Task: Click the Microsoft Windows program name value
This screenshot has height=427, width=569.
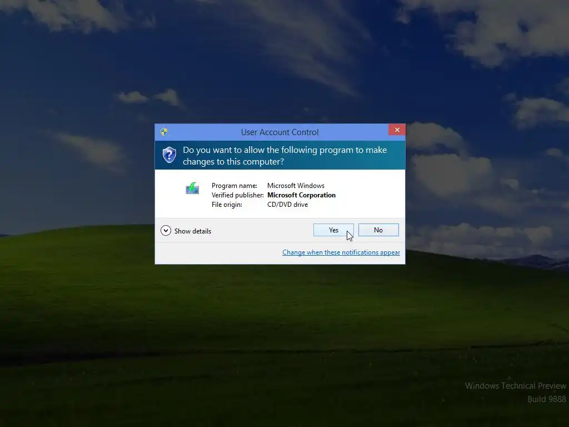Action: (296, 186)
